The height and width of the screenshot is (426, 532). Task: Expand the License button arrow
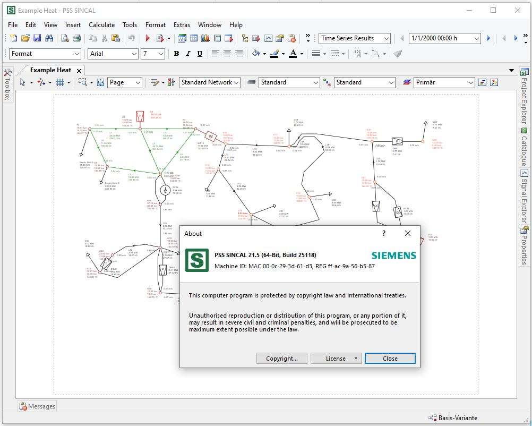356,359
